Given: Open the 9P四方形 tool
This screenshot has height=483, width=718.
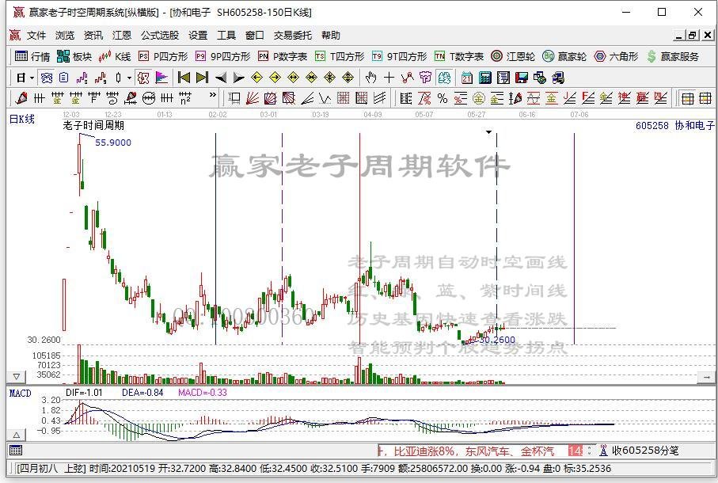Looking at the screenshot, I should pos(223,56).
